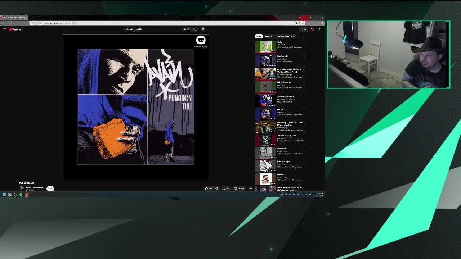Screen dimensions: 461x259
Task: Select the Ladannut Avain - Topic chip
Action: tap(285, 36)
